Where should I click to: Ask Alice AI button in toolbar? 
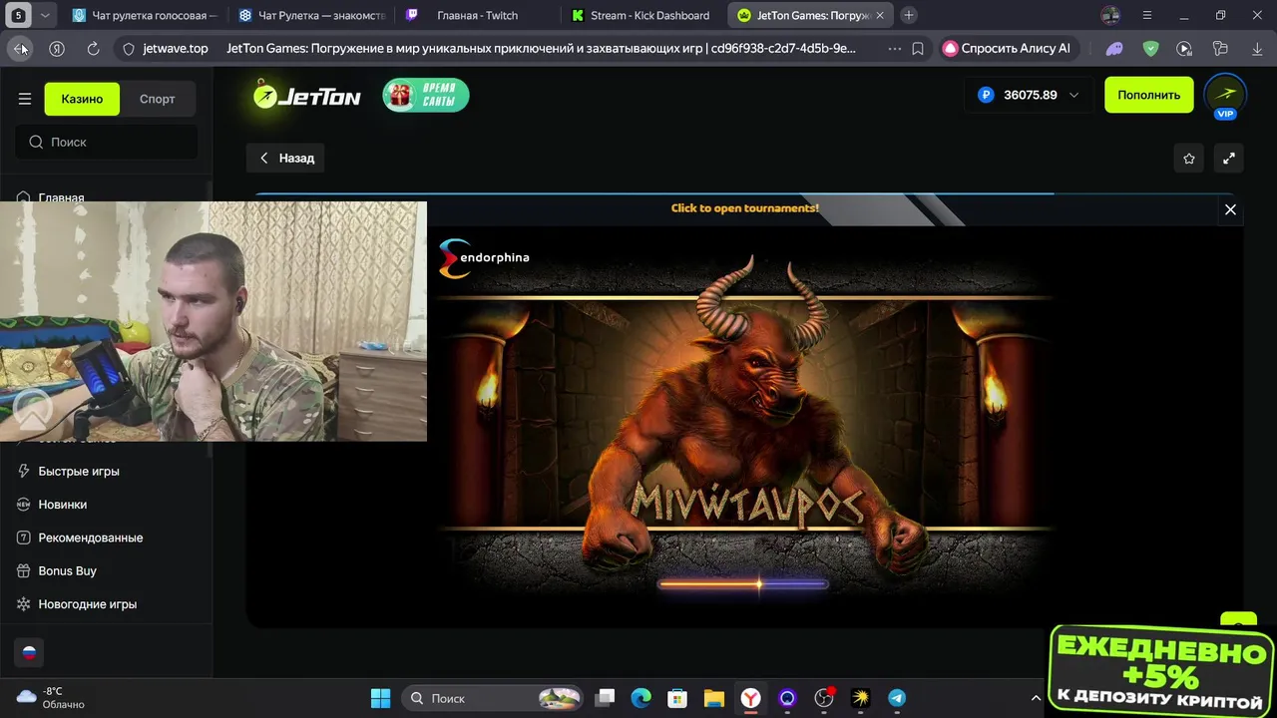coord(1007,48)
